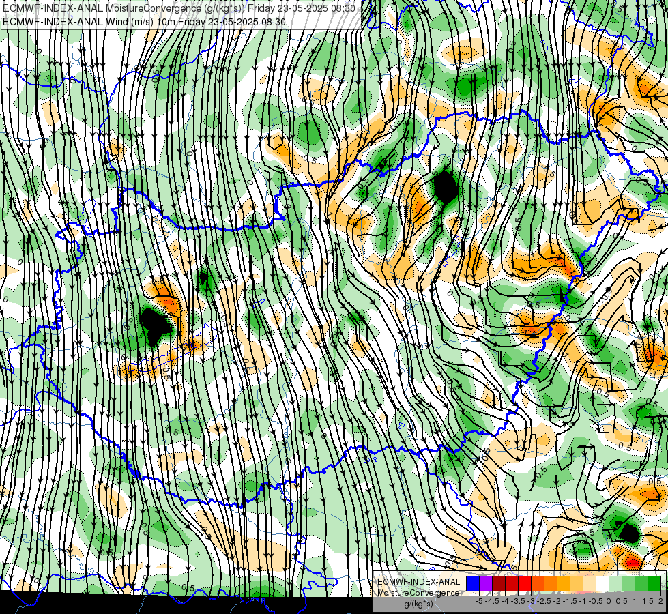Click the MoistureConvergence label in the legend
The image size is (668, 614).
click(x=418, y=593)
